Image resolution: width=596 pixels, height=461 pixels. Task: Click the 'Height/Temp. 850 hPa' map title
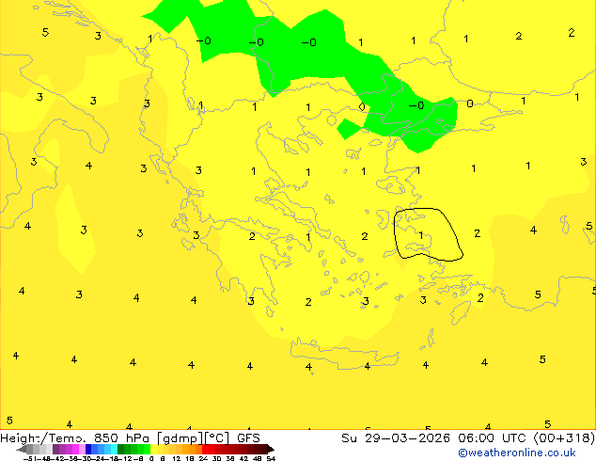75,437
